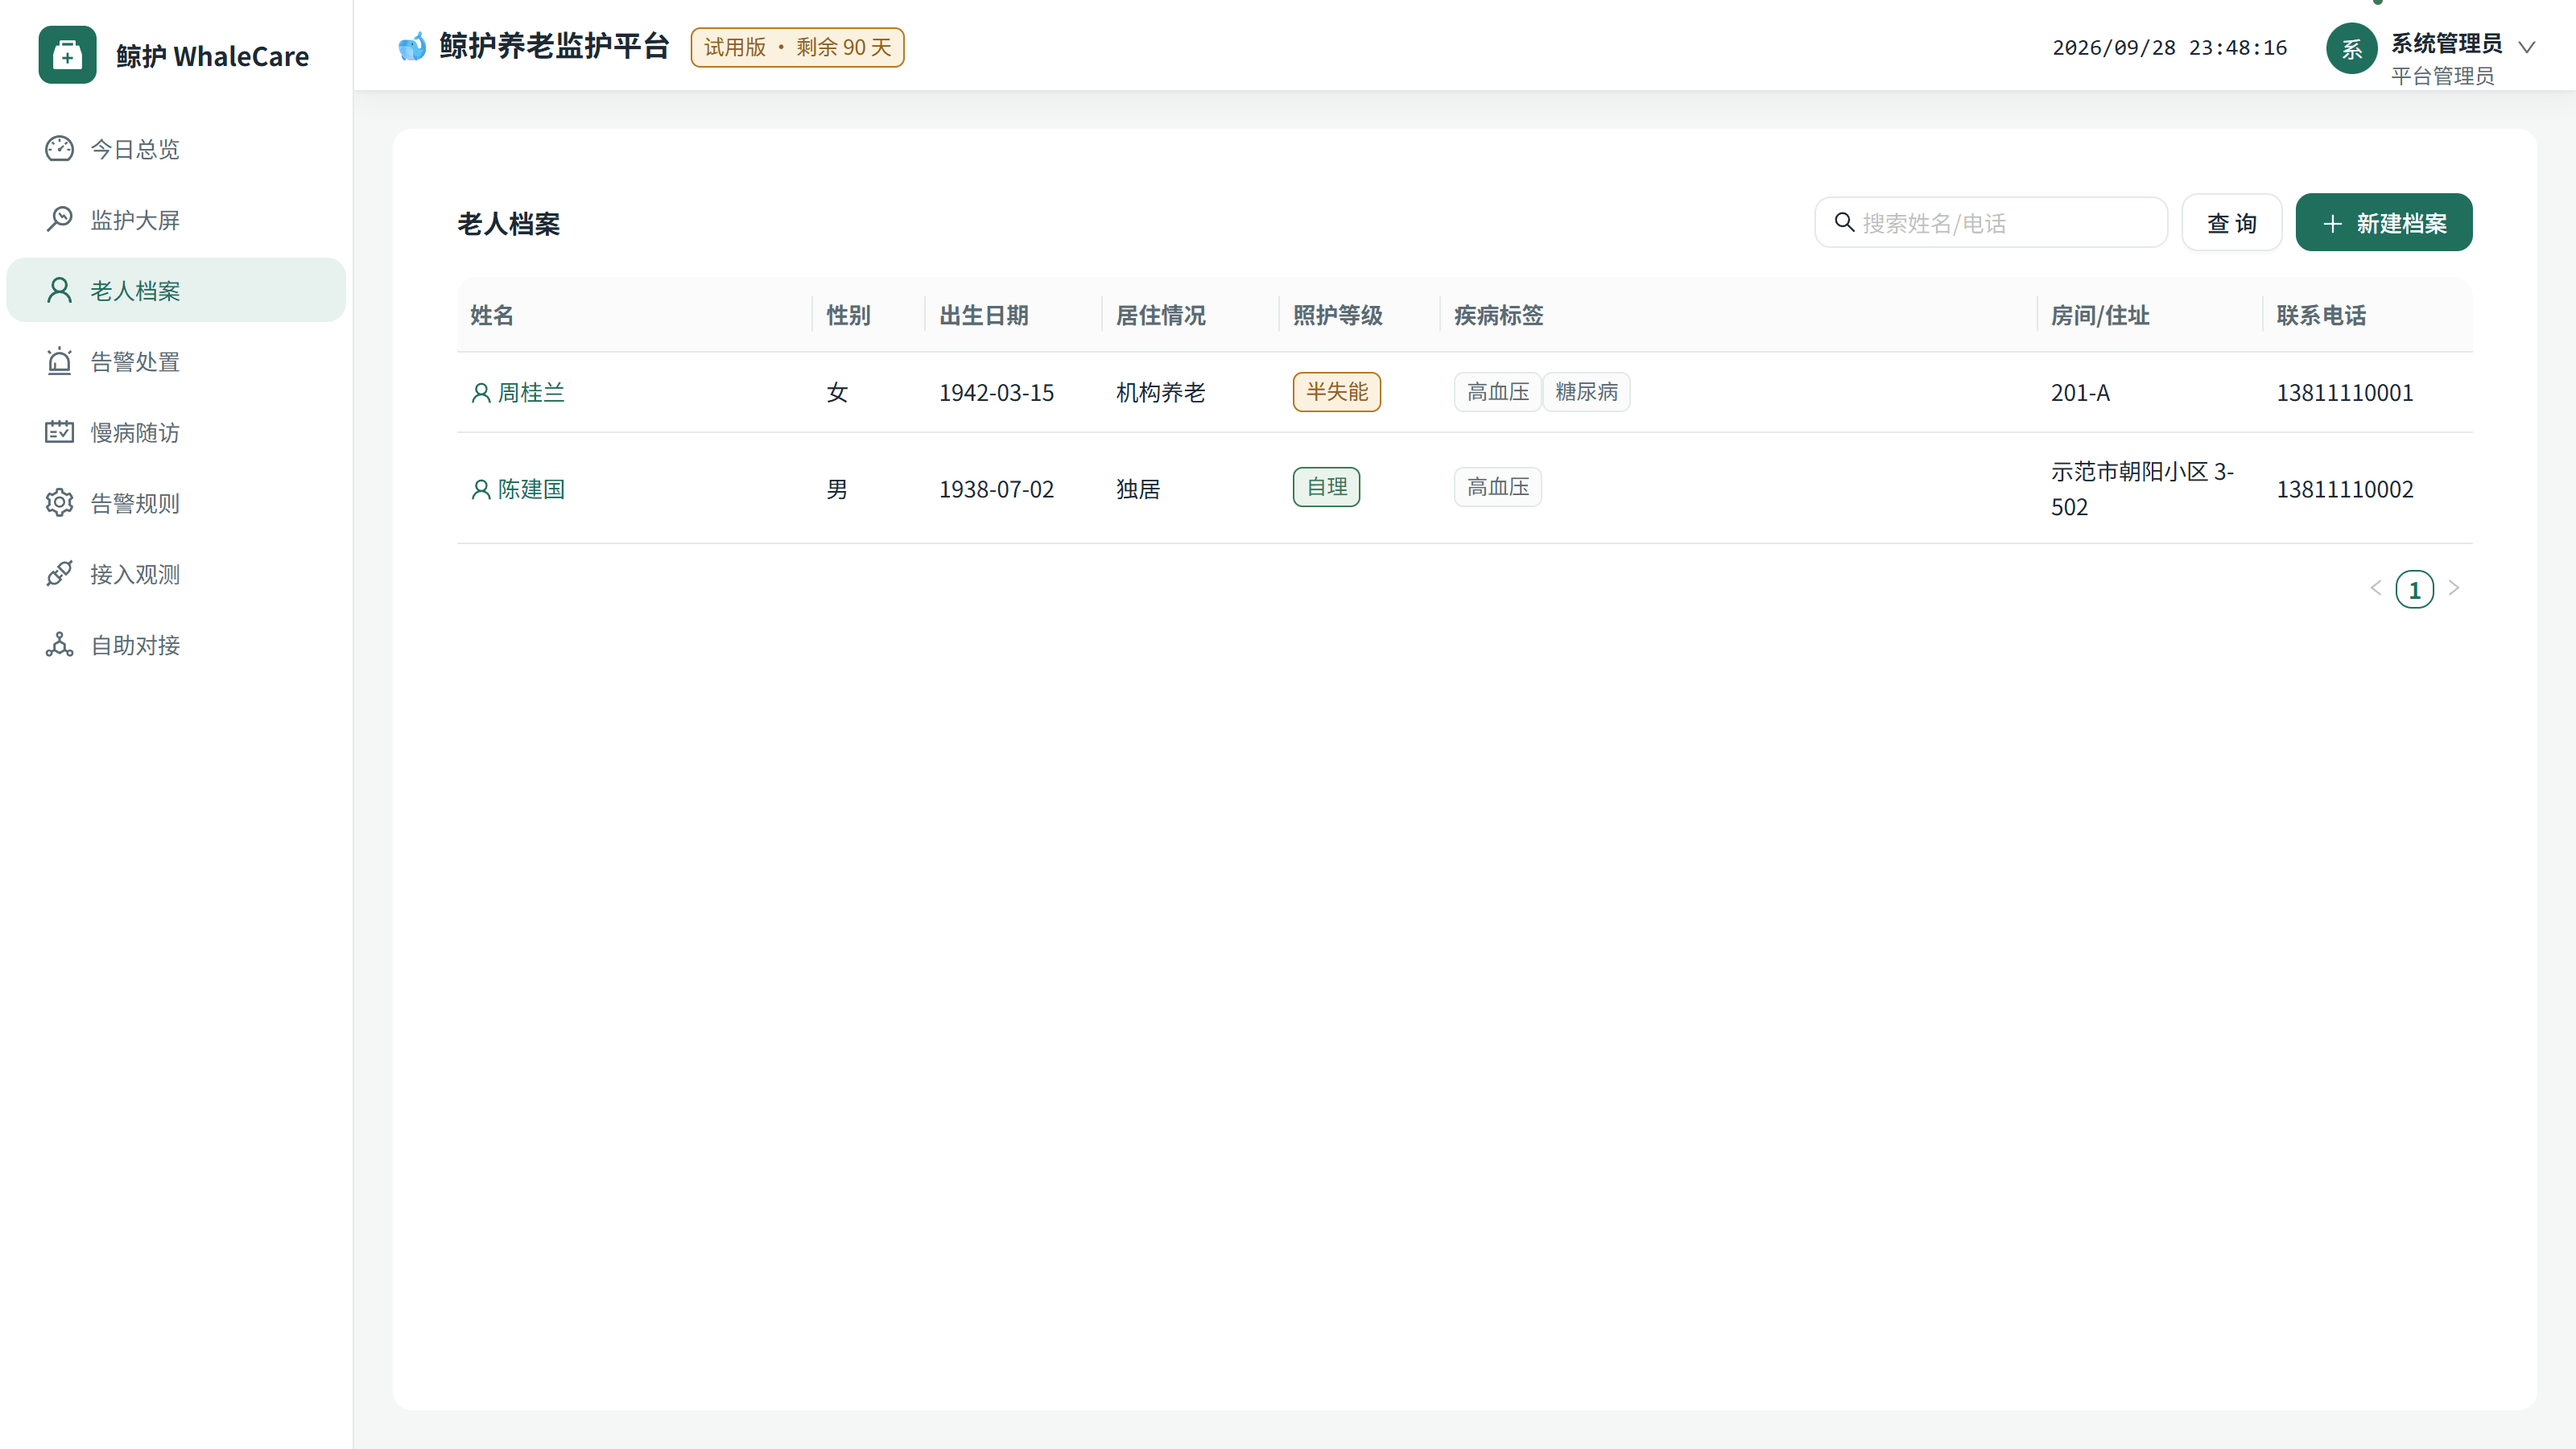Go to 监护大屏 page
This screenshot has height=1449, width=2576.
(x=176, y=220)
